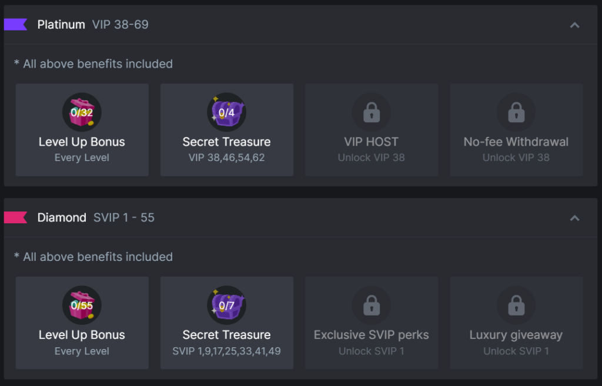
Task: Click the Diamond Secret Treasure chest icon
Action: coord(226,305)
